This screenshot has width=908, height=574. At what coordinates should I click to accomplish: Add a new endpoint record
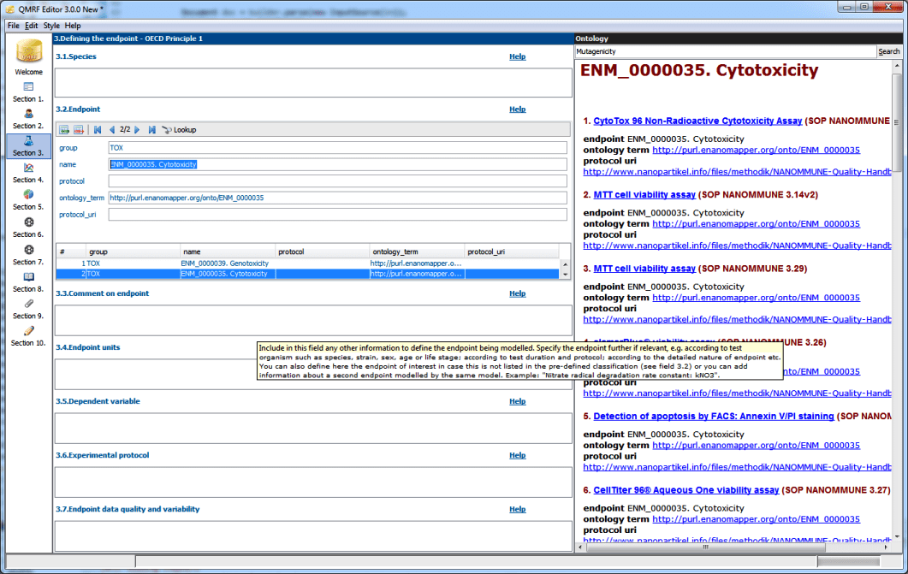tap(64, 130)
